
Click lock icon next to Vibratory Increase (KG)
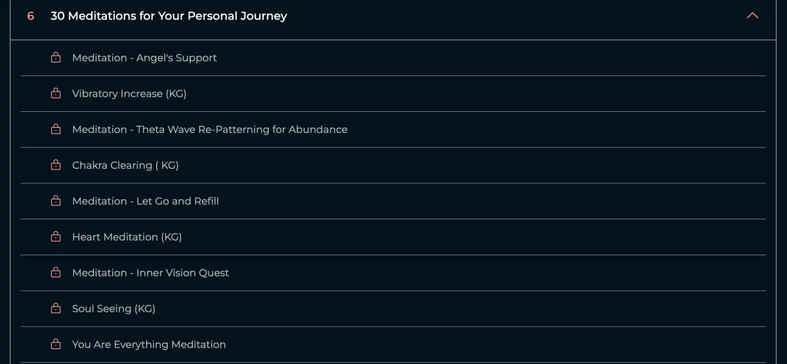click(x=56, y=94)
